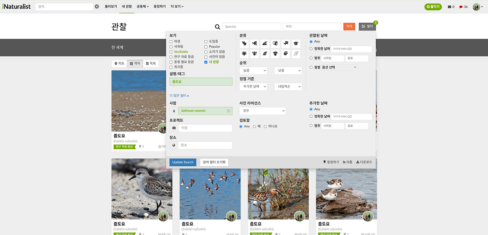The width and height of the screenshot is (488, 235).
Task: Select the insect taxon filter icon
Action: [254, 54]
